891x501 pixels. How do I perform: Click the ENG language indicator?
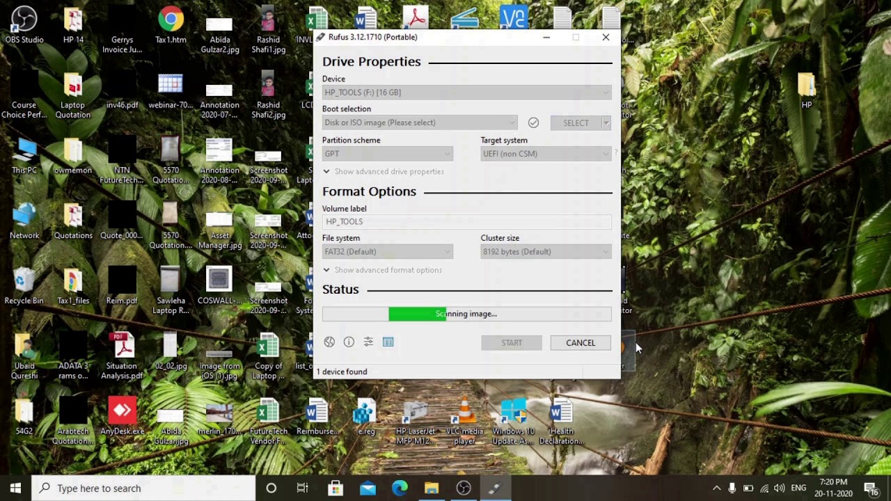(x=798, y=488)
